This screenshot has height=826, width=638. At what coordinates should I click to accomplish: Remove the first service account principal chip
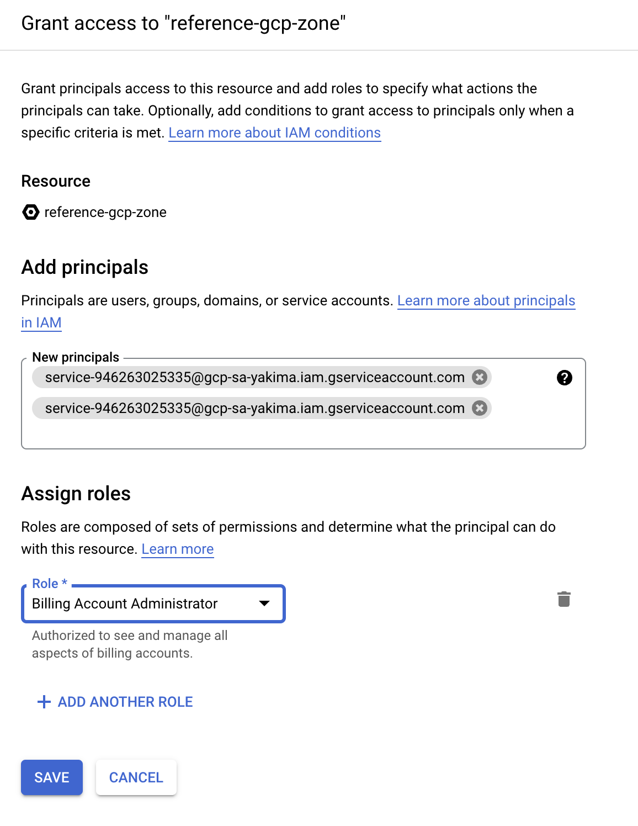480,377
